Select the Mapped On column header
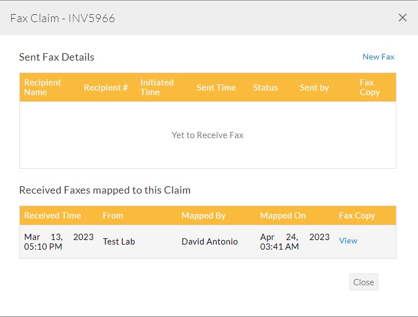Screen dimensions: 418x317 coord(283,216)
